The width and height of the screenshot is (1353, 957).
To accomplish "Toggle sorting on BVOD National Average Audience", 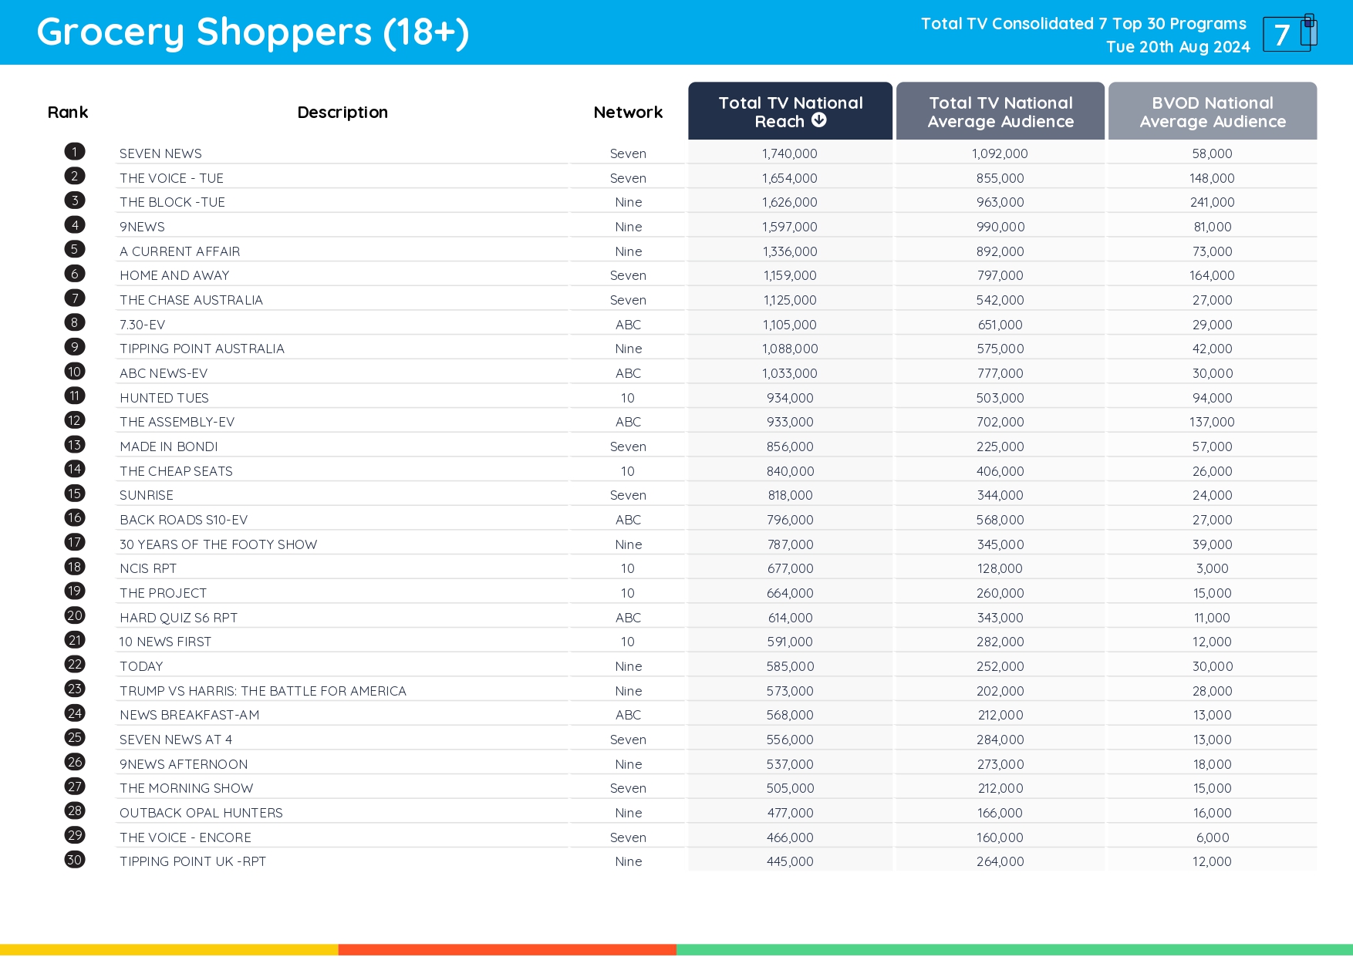I will click(1212, 111).
